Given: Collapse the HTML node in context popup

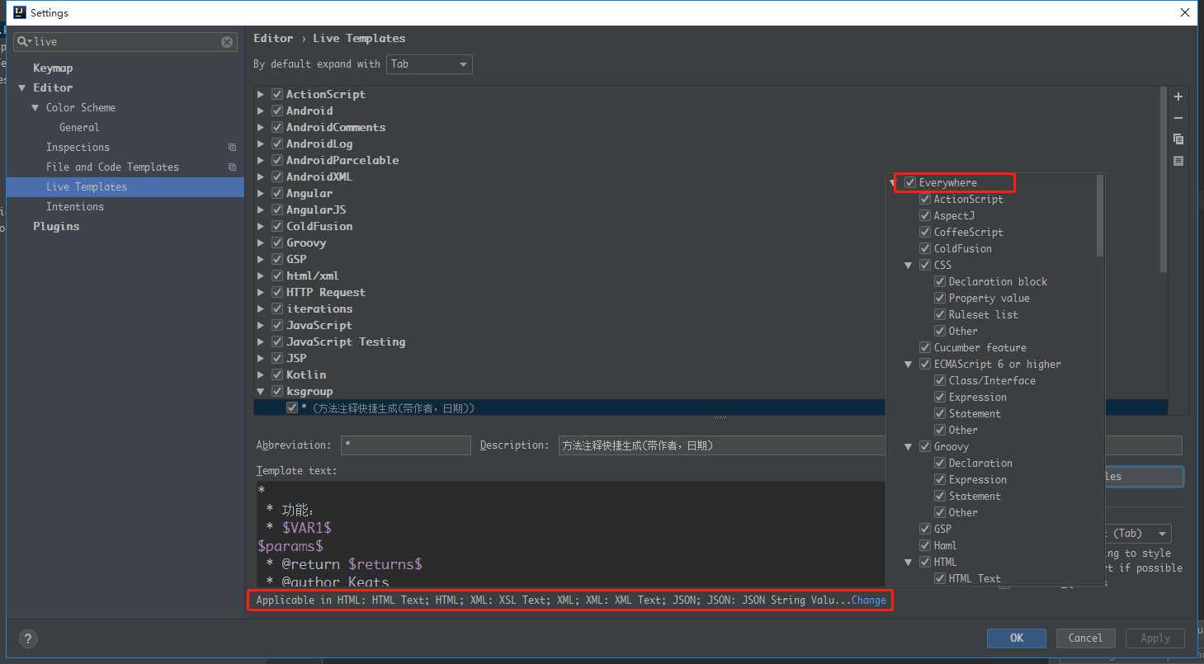Looking at the screenshot, I should click(909, 562).
